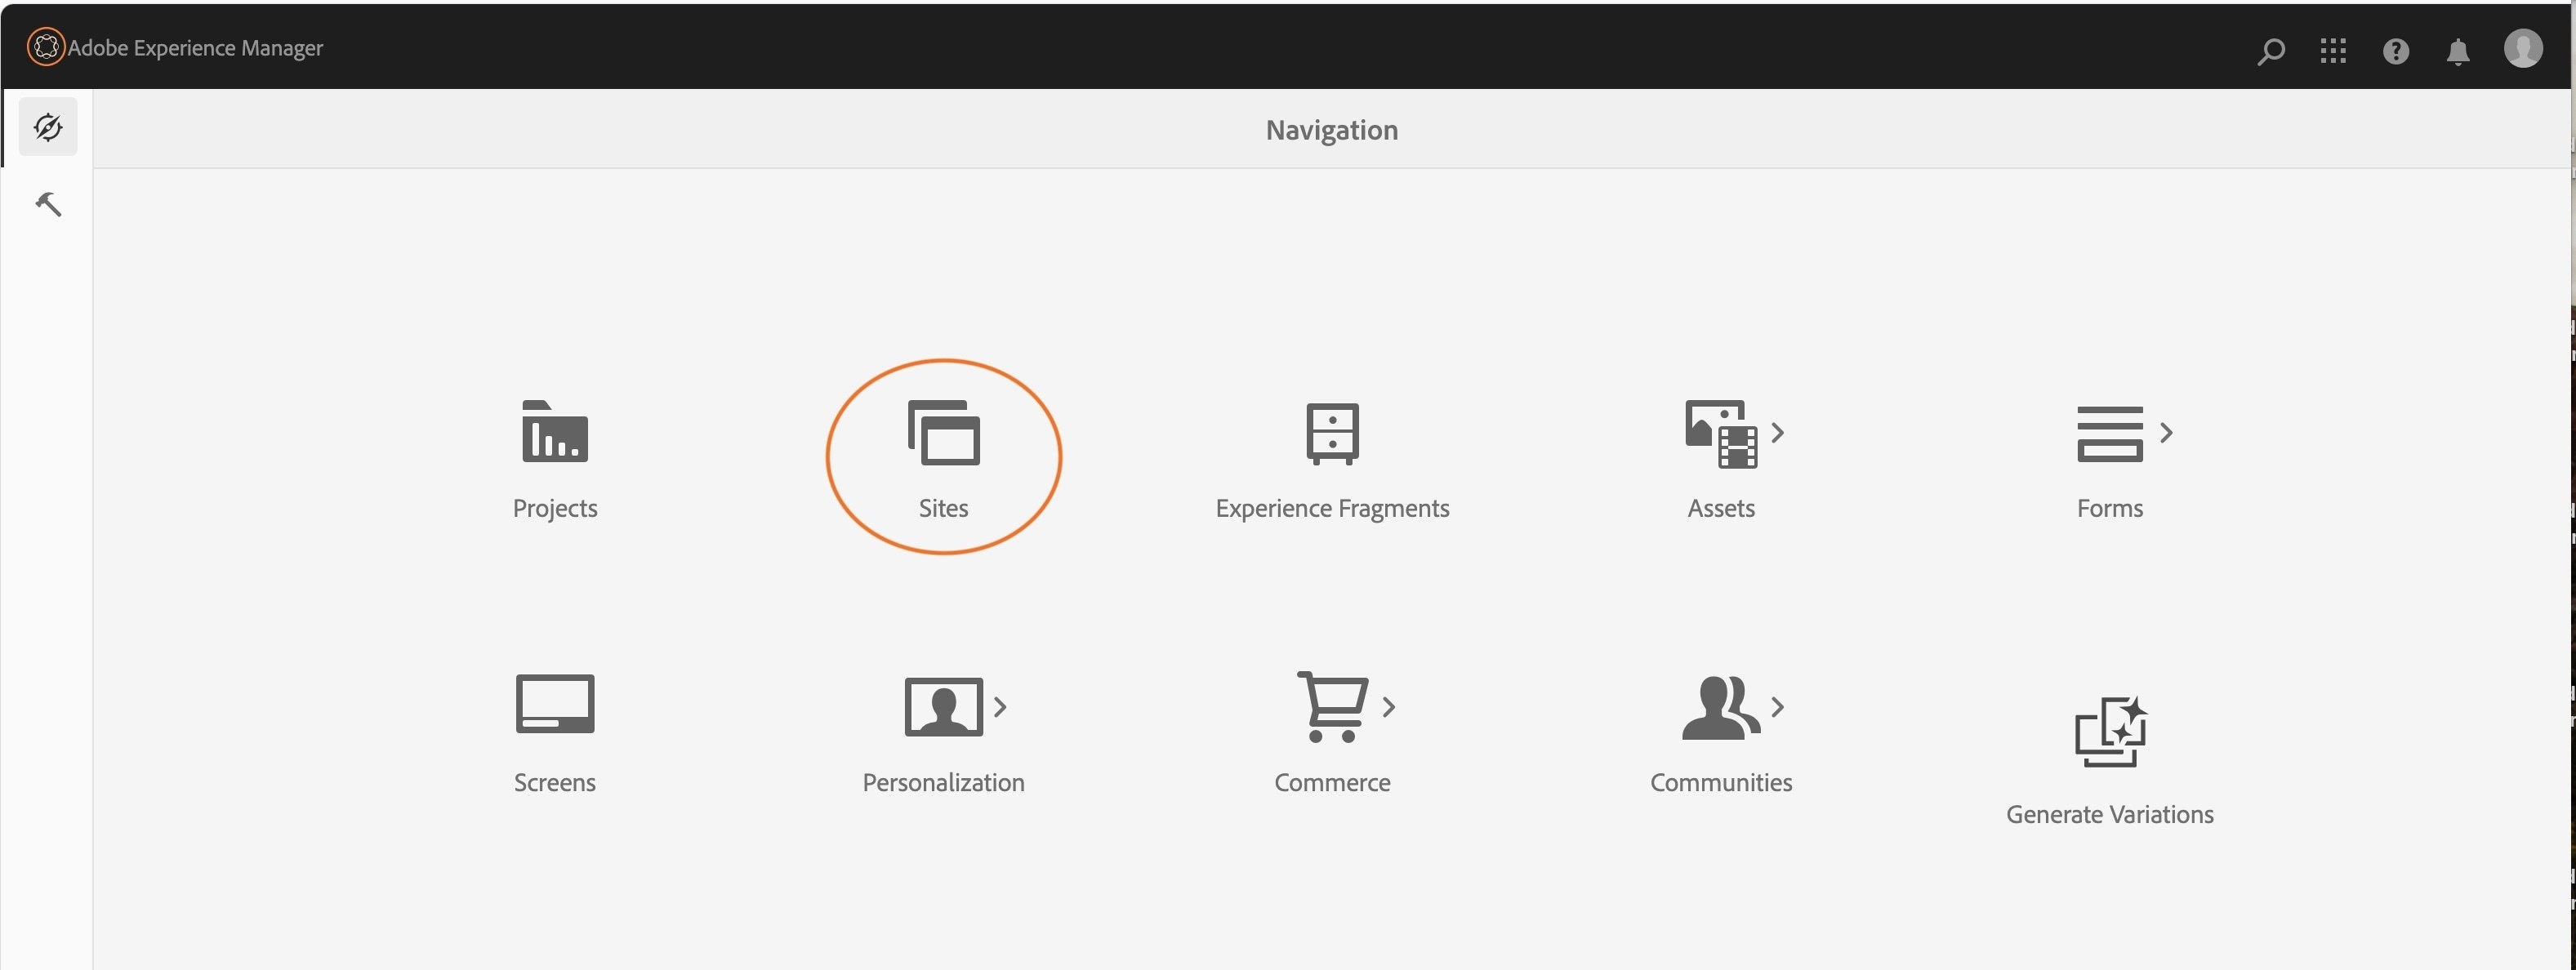Open the Screens monitor icon
The height and width of the screenshot is (970, 2576).
coord(555,704)
